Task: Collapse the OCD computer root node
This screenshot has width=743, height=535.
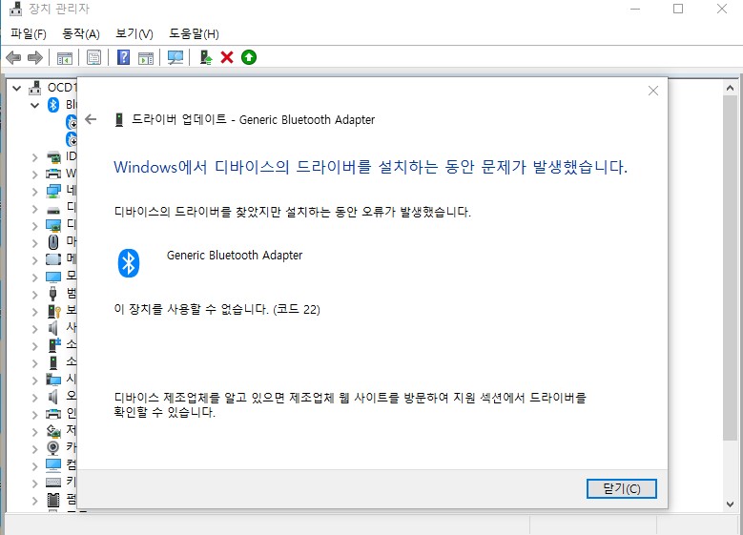Action: click(x=17, y=88)
